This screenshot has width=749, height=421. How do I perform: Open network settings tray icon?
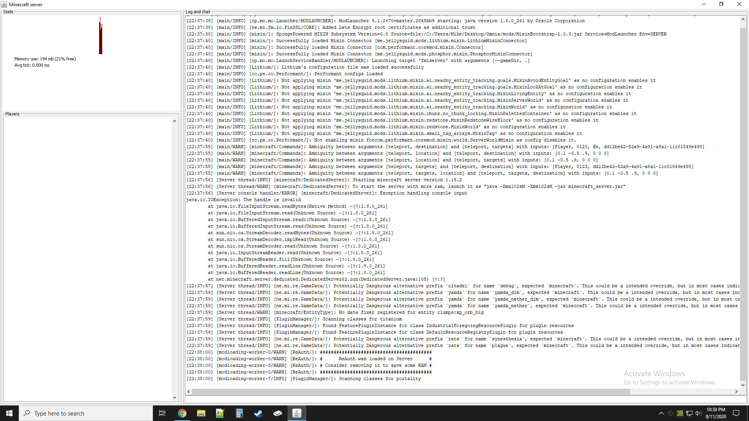[689, 413]
